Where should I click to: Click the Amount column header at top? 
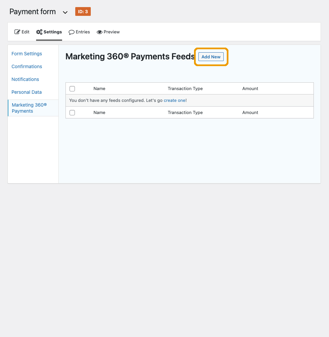[x=250, y=88]
